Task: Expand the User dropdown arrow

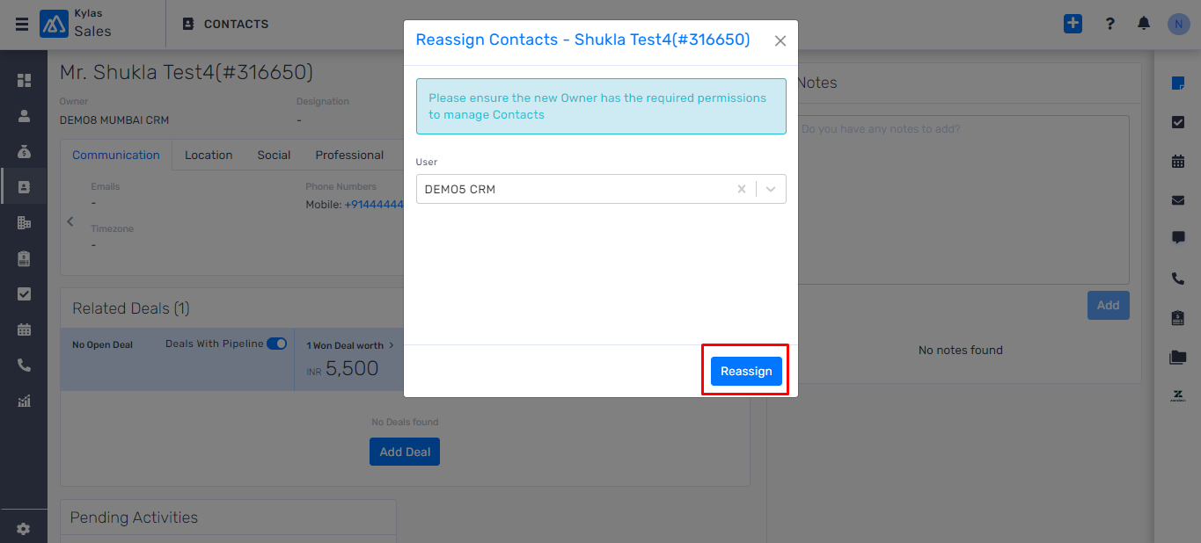Action: [771, 189]
